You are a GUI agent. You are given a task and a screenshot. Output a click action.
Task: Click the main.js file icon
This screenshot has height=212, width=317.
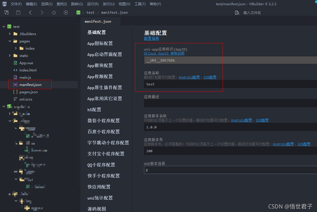click(x=15, y=78)
